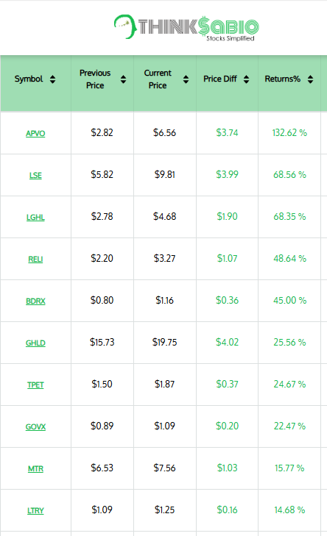Screen dimensions: 327x536
Task: Click the Returns% column header text
Action: click(x=283, y=79)
